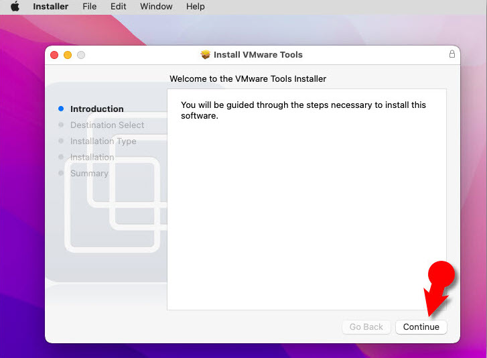Open the File menu
Screen dimensions: 487x358
click(89, 7)
